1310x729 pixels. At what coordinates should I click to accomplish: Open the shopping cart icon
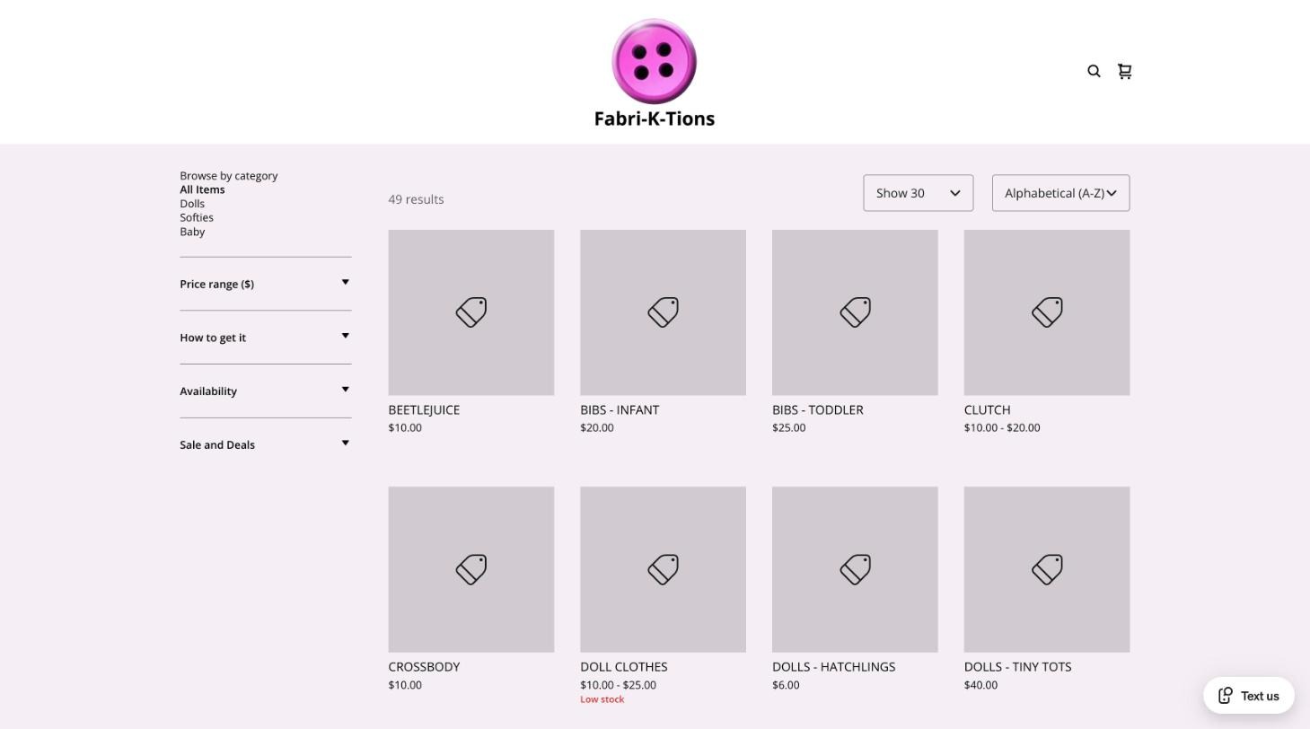coord(1124,71)
